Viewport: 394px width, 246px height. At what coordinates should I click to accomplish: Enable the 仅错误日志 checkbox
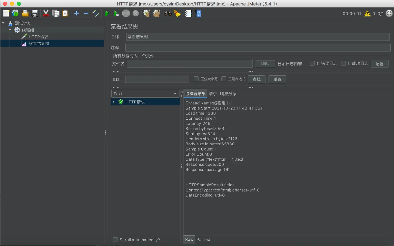312,63
